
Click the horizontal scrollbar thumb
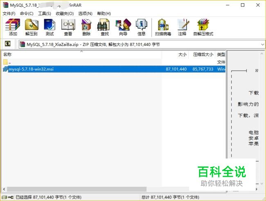77,189
